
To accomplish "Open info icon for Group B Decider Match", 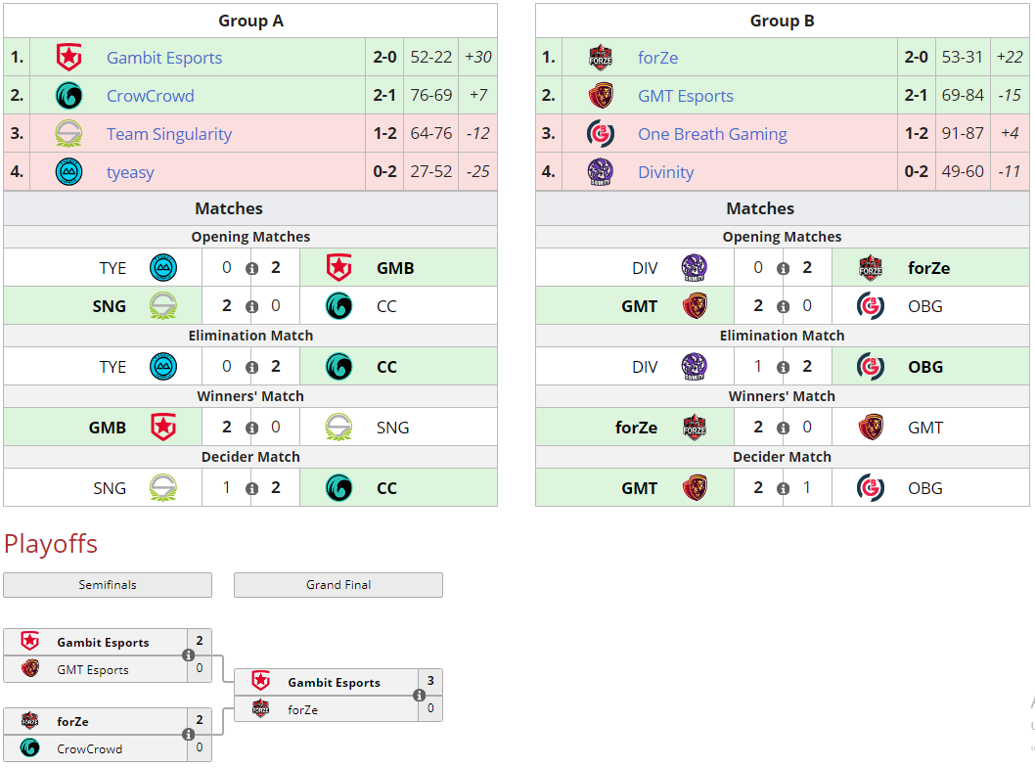I will 783,489.
